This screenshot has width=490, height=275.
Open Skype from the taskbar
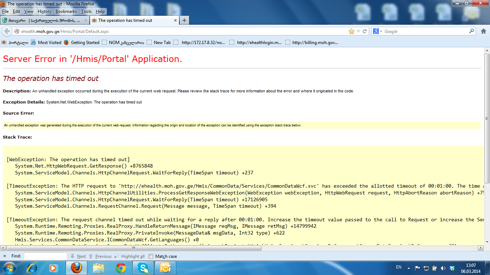click(143, 268)
